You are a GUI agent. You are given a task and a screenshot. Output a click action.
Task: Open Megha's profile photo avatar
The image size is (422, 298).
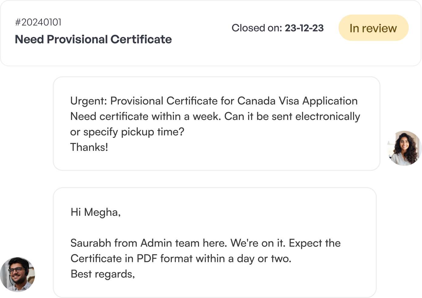point(404,148)
